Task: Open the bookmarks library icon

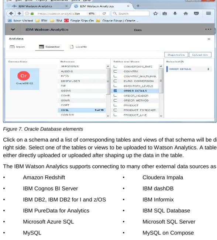Action: click(165, 14)
